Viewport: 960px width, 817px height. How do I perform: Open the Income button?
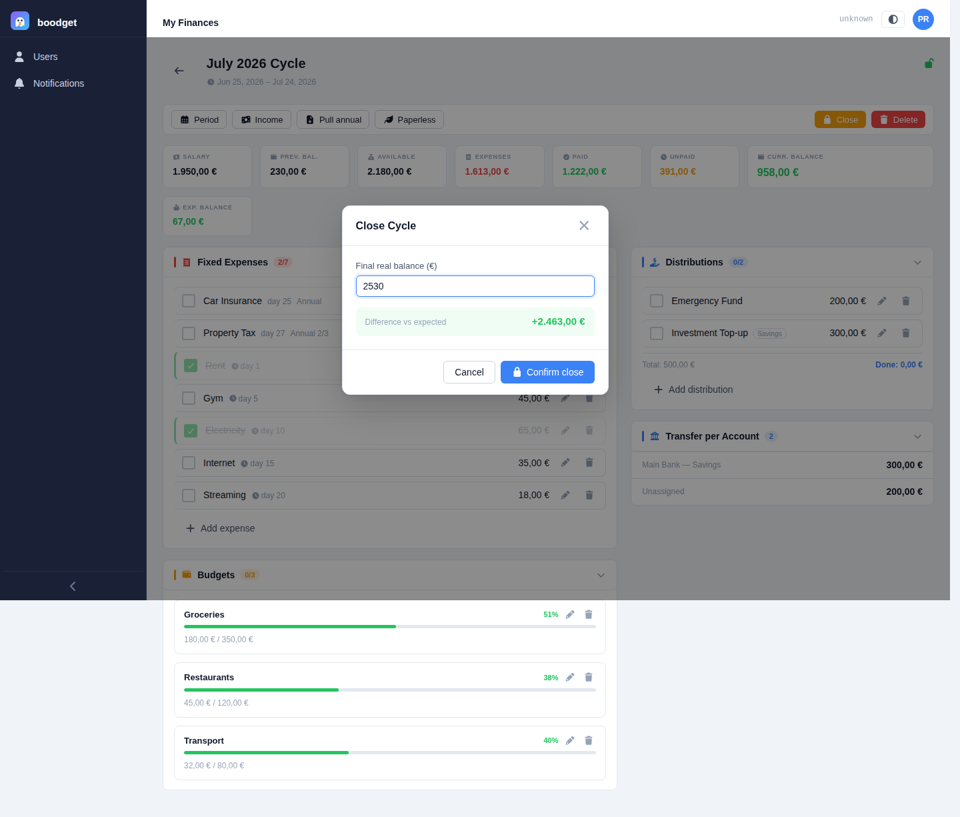[261, 119]
